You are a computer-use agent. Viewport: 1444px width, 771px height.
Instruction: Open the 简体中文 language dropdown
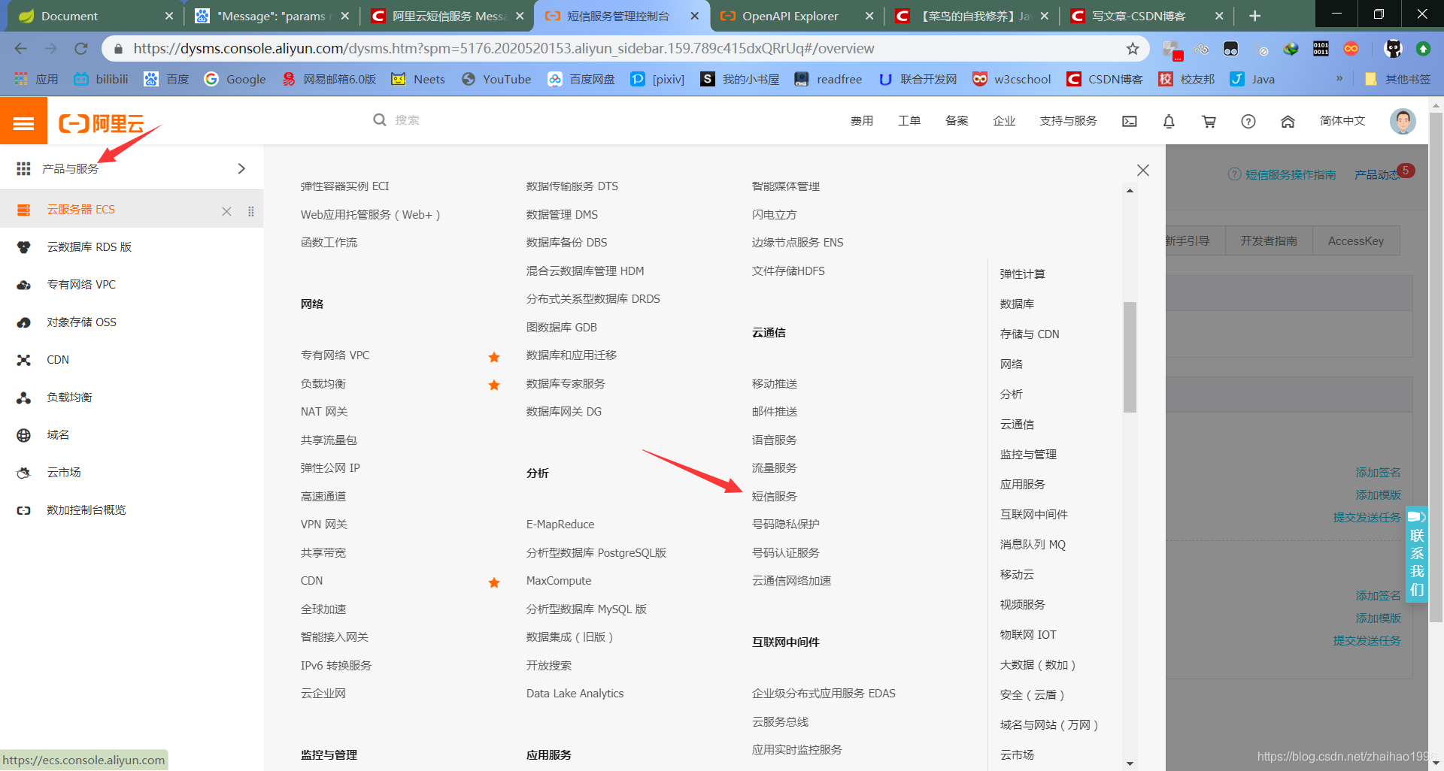point(1342,120)
